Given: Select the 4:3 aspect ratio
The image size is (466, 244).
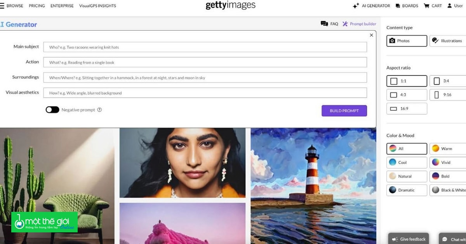Looking at the screenshot, I should click(x=407, y=95).
